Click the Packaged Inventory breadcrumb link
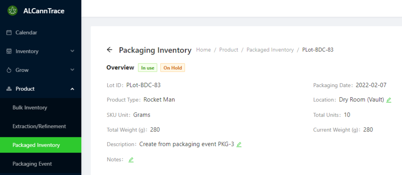This screenshot has height=175, width=402. click(270, 50)
